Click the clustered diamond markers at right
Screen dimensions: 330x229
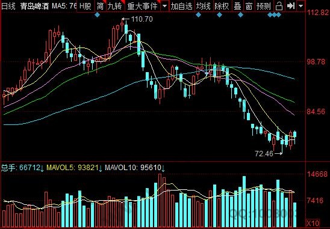point(274,15)
